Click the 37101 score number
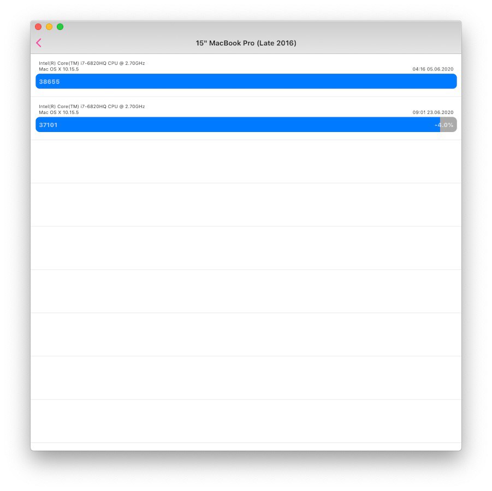The width and height of the screenshot is (492, 491). tap(48, 125)
